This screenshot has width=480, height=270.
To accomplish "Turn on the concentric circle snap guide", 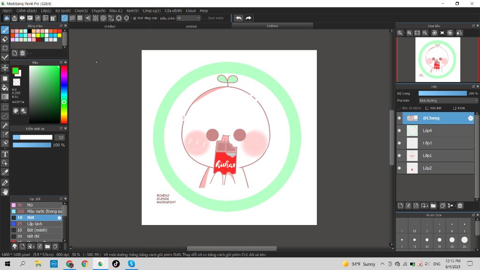I will 103,18.
